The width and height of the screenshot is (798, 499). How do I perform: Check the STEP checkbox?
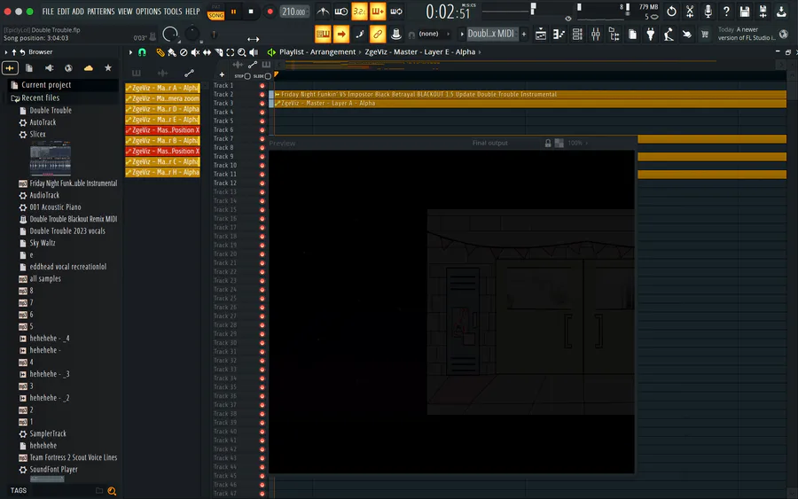tap(247, 76)
